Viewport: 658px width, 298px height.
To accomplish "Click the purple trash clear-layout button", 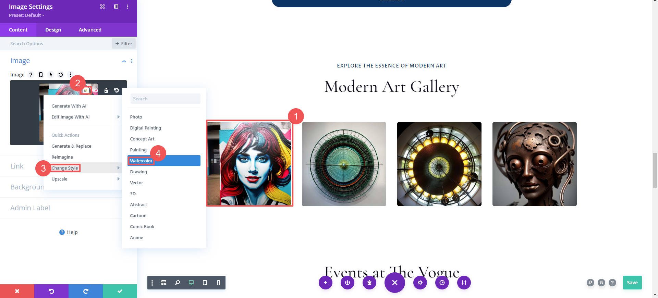I will click(x=369, y=283).
